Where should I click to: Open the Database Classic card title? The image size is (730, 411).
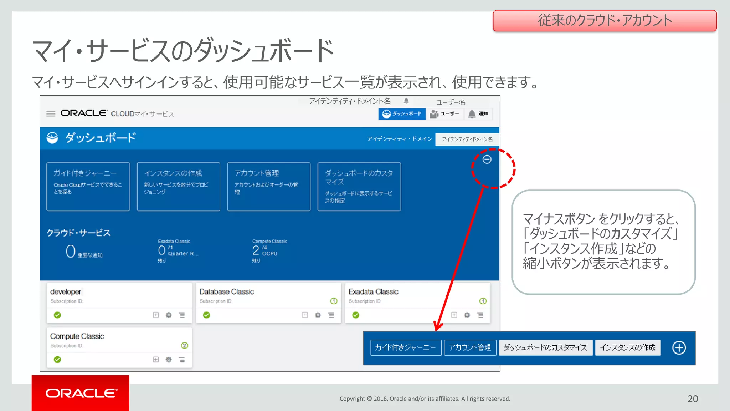[x=227, y=291]
